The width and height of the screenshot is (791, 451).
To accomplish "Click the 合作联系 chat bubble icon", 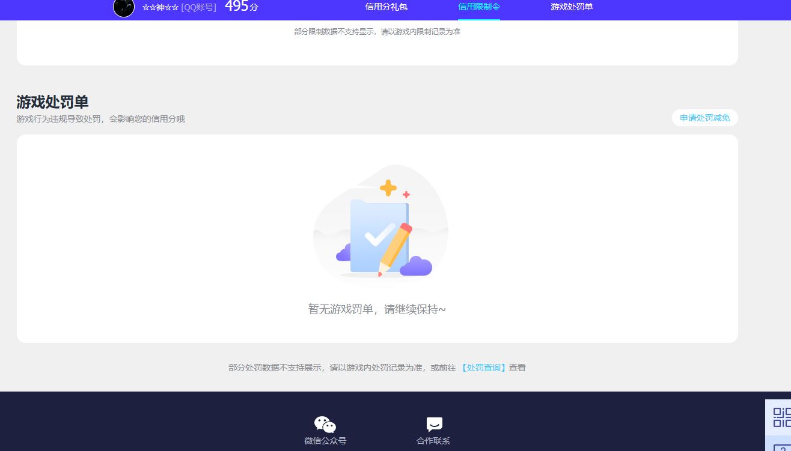I will pyautogui.click(x=434, y=425).
